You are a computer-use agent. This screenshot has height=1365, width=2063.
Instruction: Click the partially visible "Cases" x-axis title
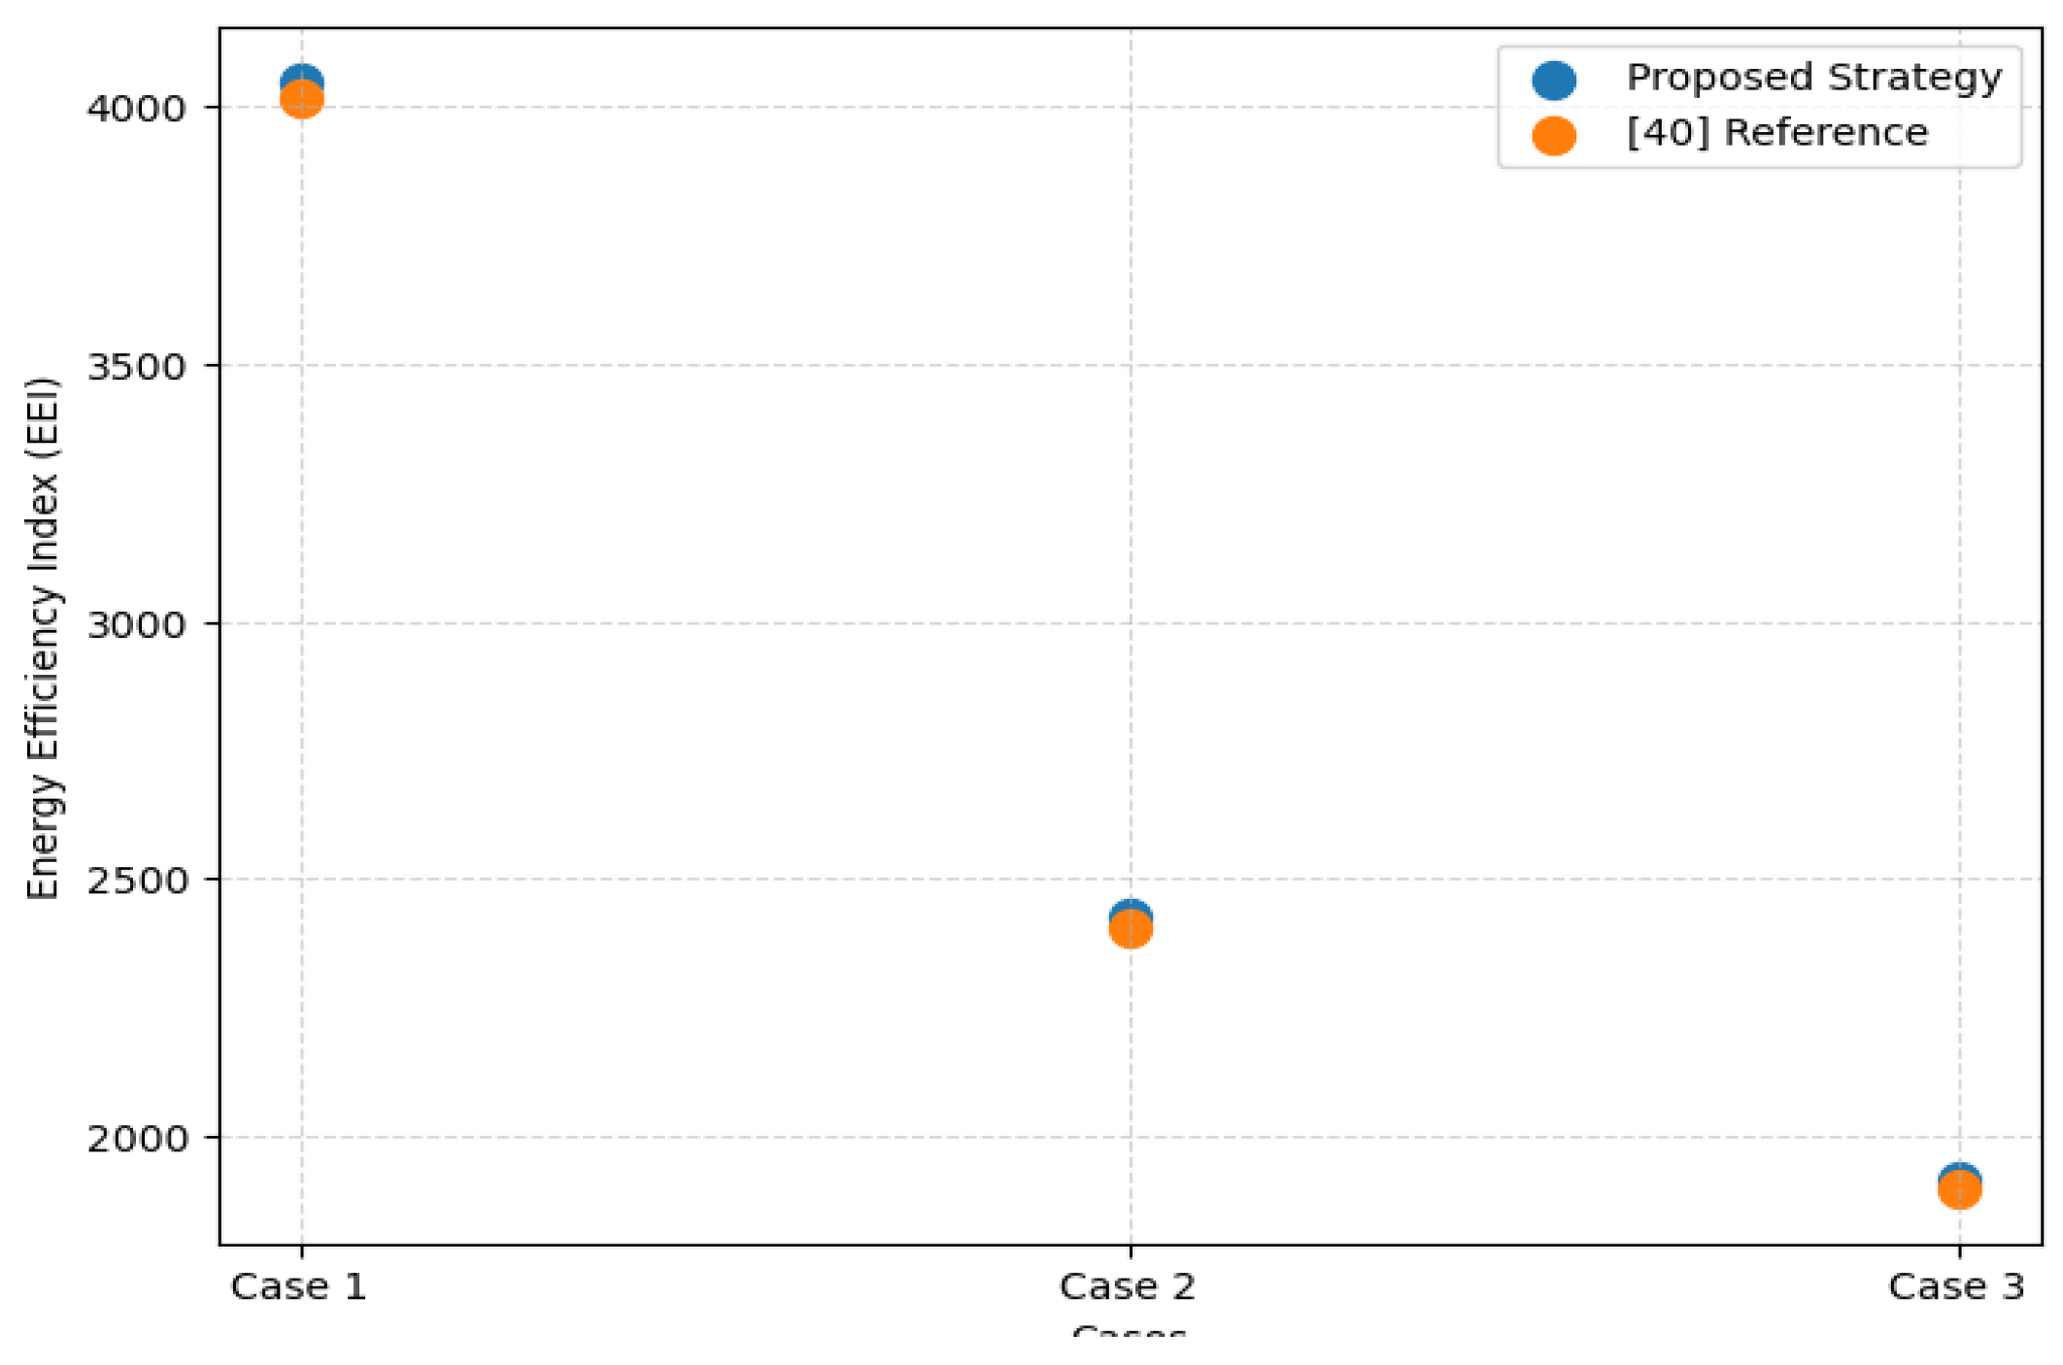coord(1129,1332)
